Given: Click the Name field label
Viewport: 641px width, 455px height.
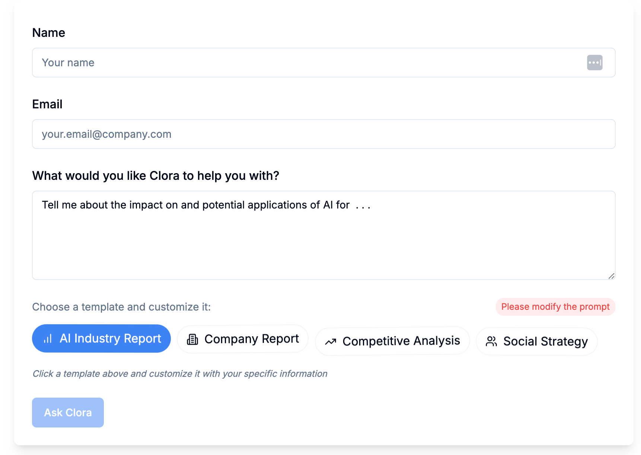Looking at the screenshot, I should tap(49, 33).
